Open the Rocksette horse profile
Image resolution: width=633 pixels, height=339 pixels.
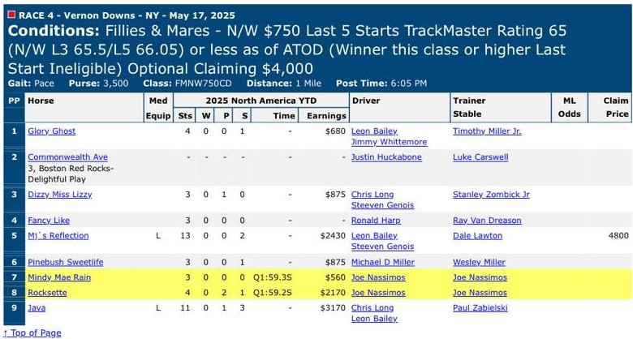tap(47, 293)
